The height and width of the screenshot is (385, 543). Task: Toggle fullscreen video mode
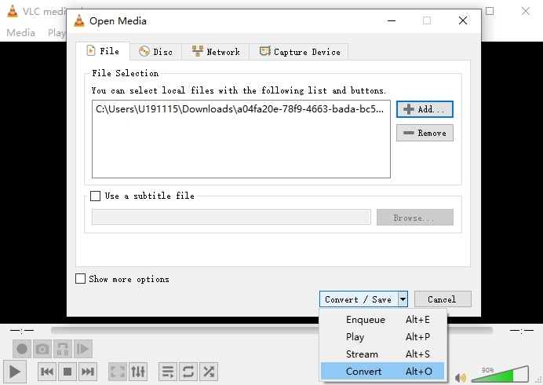pos(118,372)
